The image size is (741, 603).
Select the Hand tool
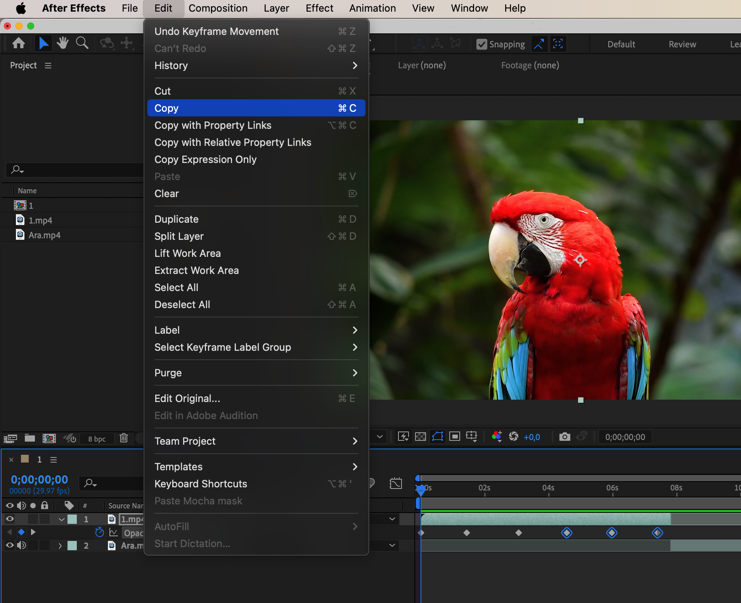click(x=62, y=43)
